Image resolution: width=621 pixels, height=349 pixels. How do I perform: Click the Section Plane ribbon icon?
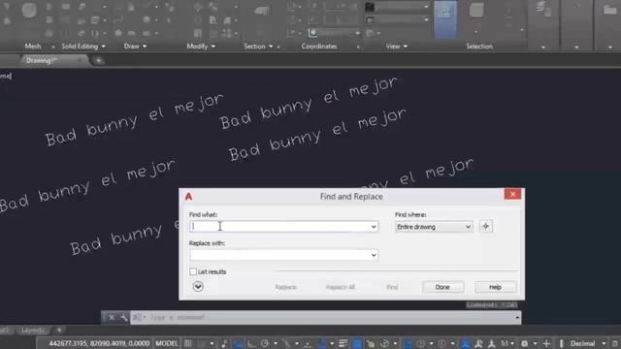(261, 11)
